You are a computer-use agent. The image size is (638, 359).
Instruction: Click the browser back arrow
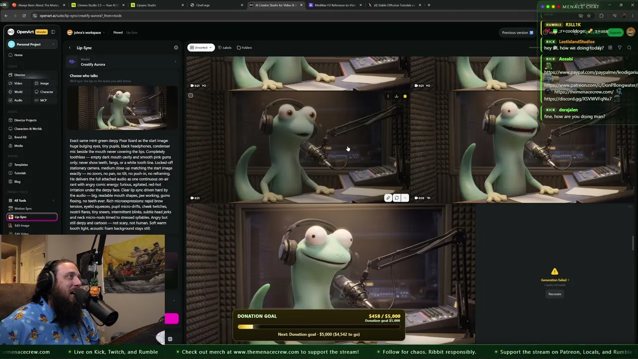click(x=6, y=15)
